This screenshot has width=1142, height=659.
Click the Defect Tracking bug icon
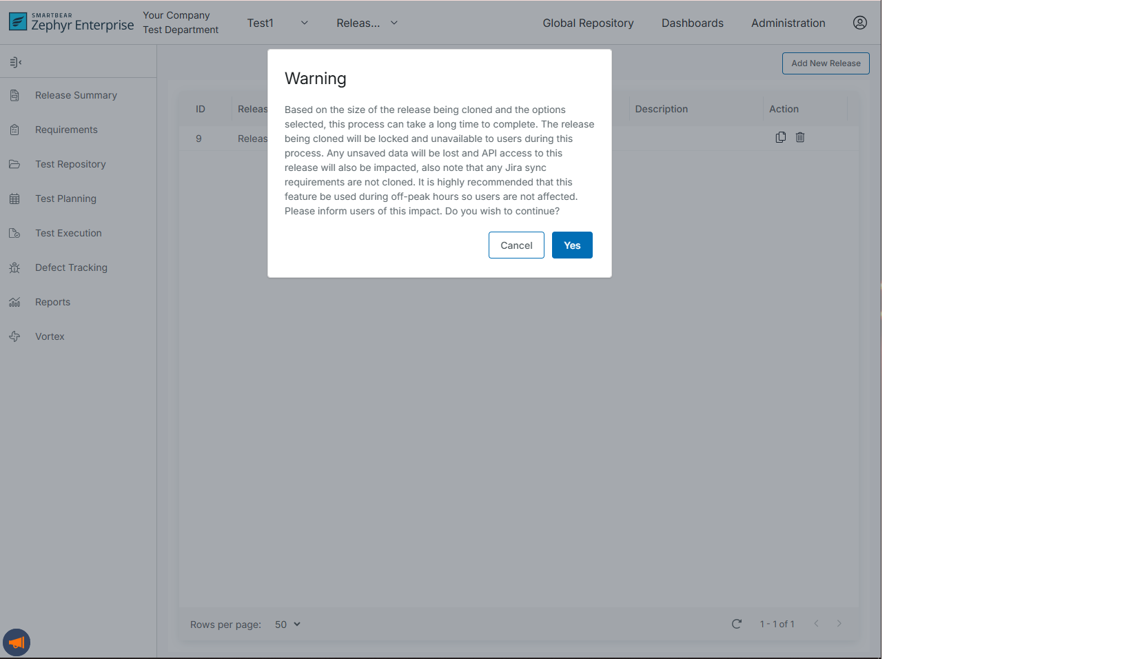[x=14, y=267]
